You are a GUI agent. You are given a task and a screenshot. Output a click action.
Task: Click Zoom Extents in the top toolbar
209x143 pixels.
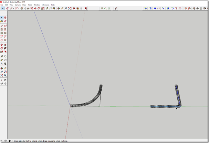(70, 8)
